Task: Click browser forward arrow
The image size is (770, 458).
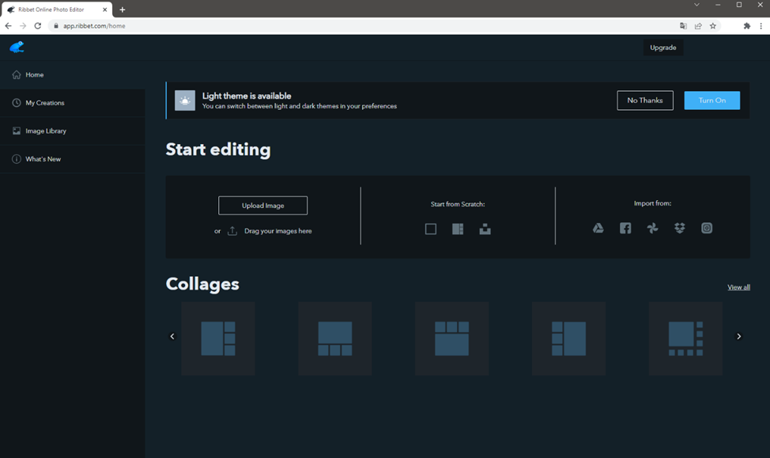Action: click(x=23, y=25)
